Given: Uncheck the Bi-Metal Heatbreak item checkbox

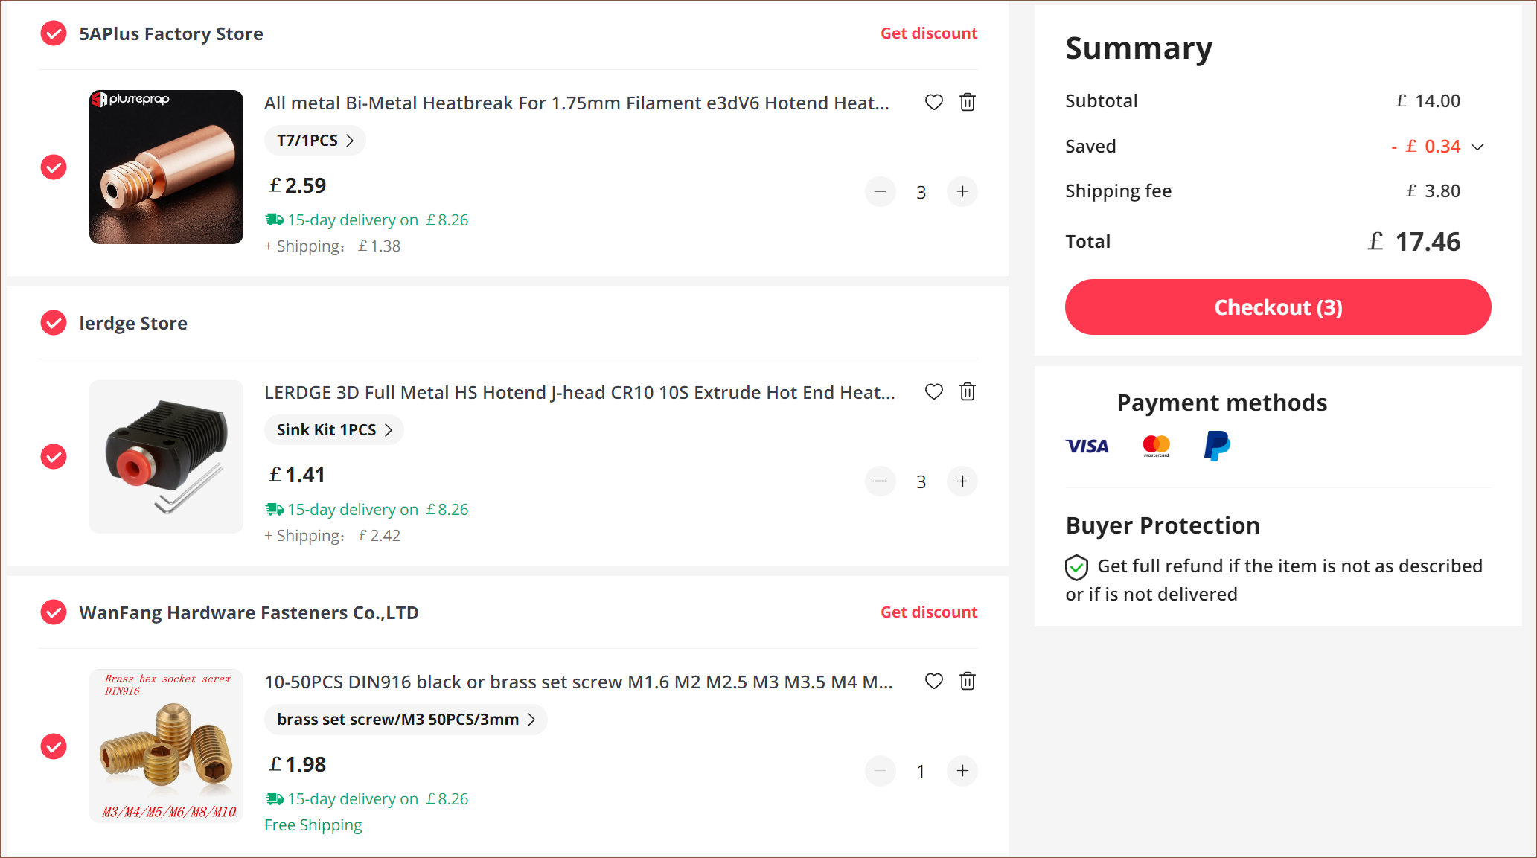Looking at the screenshot, I should tap(54, 167).
